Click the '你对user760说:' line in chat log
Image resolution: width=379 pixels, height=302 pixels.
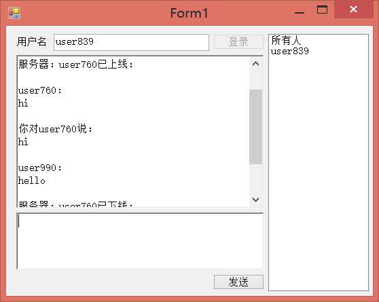(55, 129)
